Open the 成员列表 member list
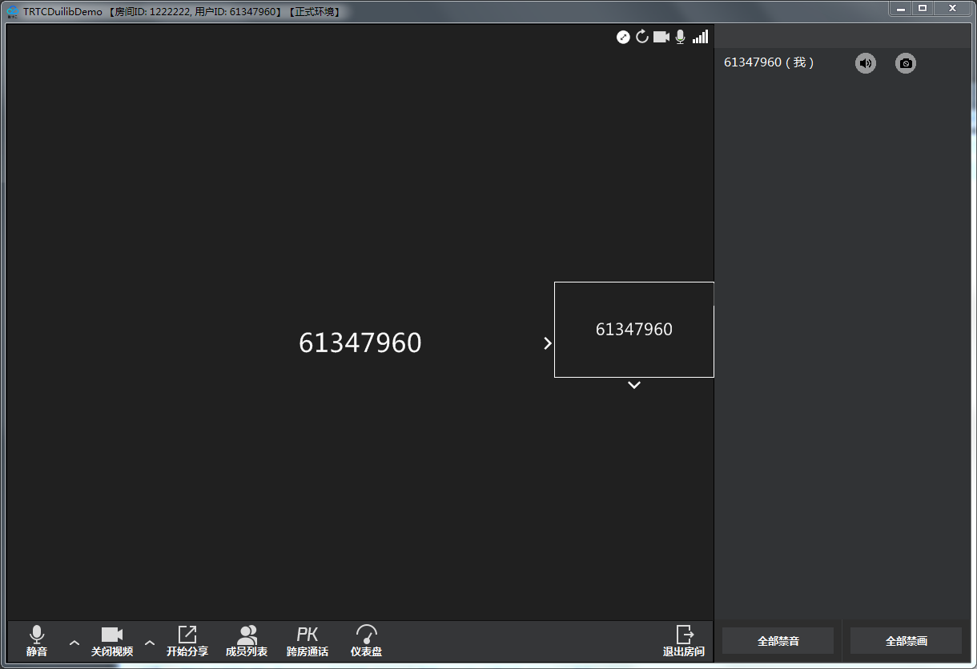This screenshot has height=669, width=977. [x=247, y=641]
